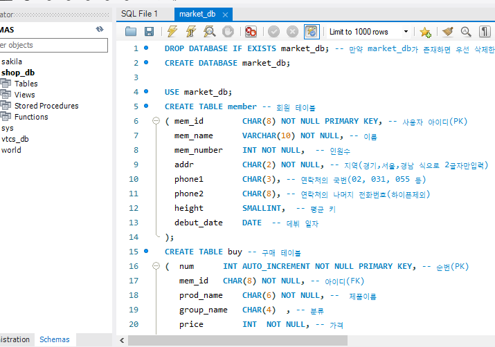The width and height of the screenshot is (495, 347).
Task: Save the script with floppy disk icon
Action: click(149, 32)
